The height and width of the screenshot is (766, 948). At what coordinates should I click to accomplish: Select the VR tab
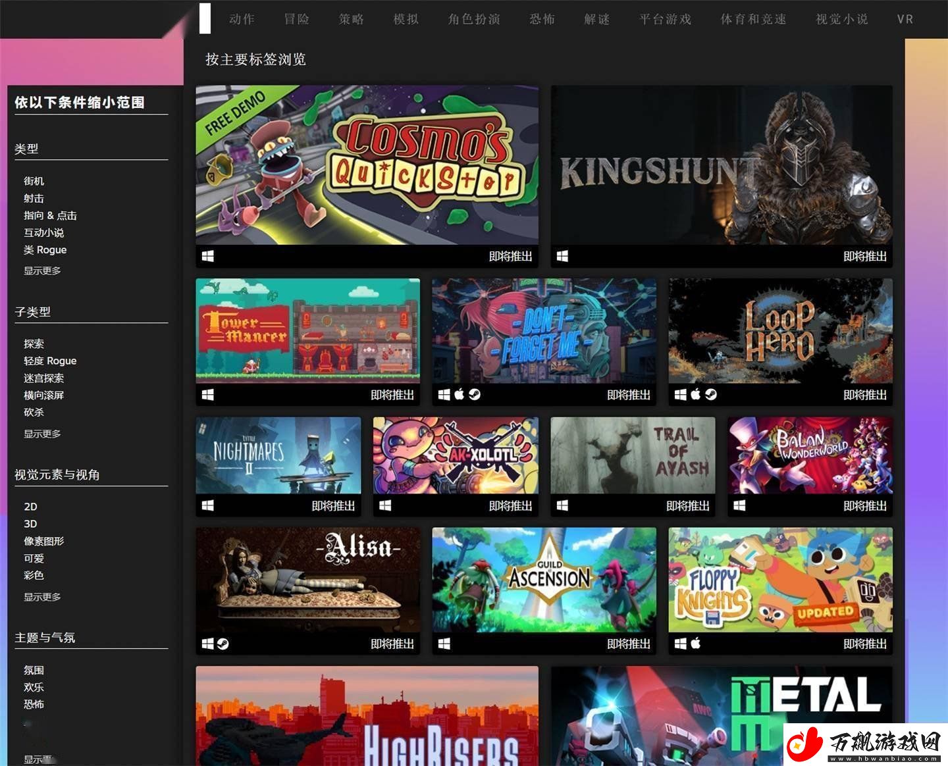[x=905, y=19]
